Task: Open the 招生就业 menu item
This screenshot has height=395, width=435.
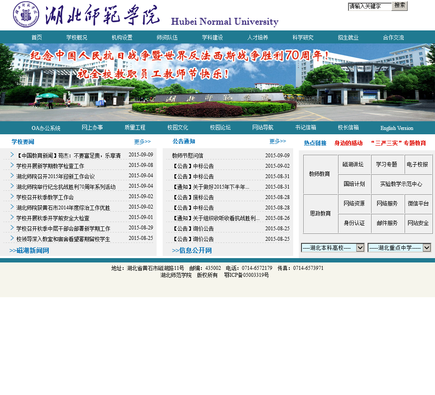Action: pyautogui.click(x=348, y=37)
